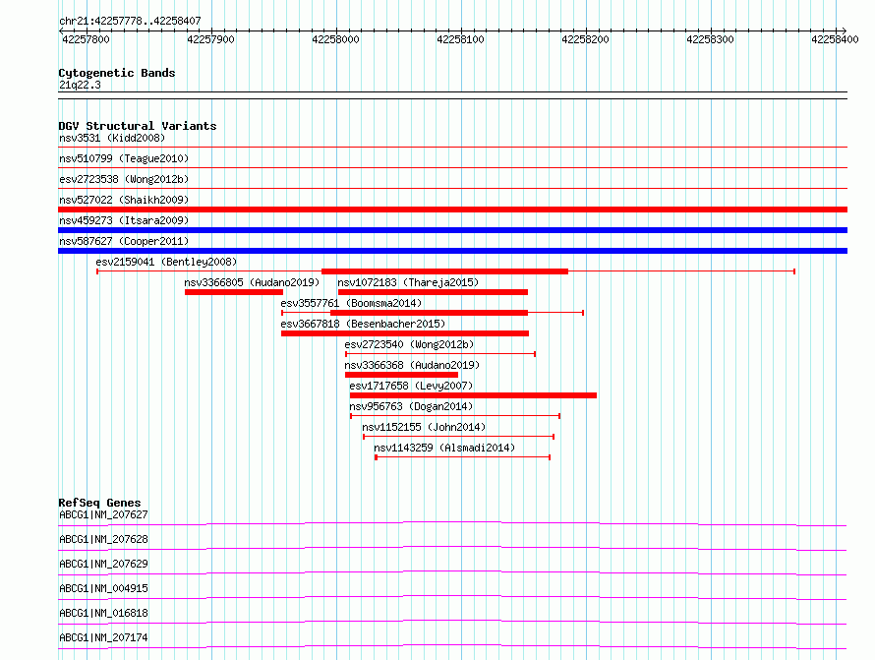Open variant nsv527022 (Shaikh2009) label
Viewport: 875px width, 660px height.
[124, 200]
